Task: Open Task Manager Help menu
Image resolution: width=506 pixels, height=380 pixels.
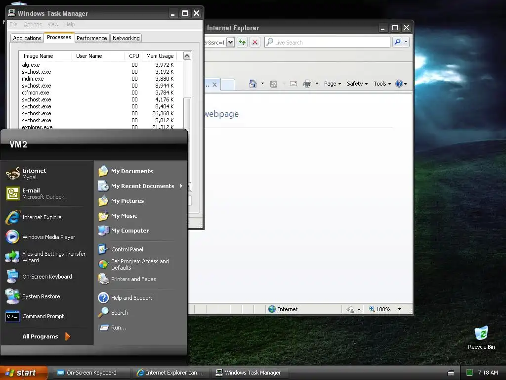Action: pyautogui.click(x=69, y=24)
